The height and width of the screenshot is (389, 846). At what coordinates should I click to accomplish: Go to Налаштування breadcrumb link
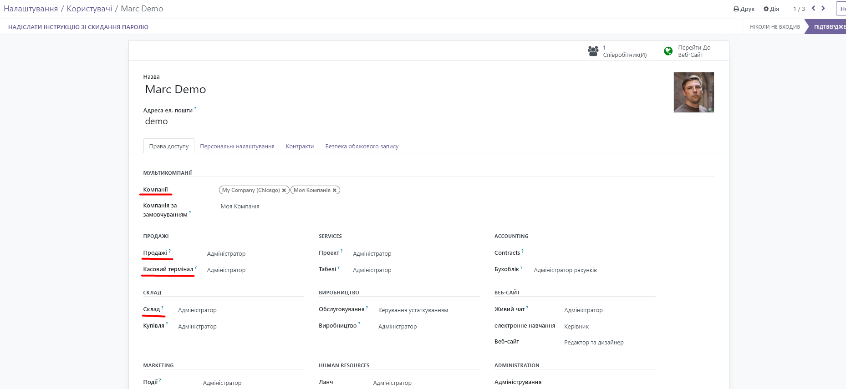click(31, 9)
